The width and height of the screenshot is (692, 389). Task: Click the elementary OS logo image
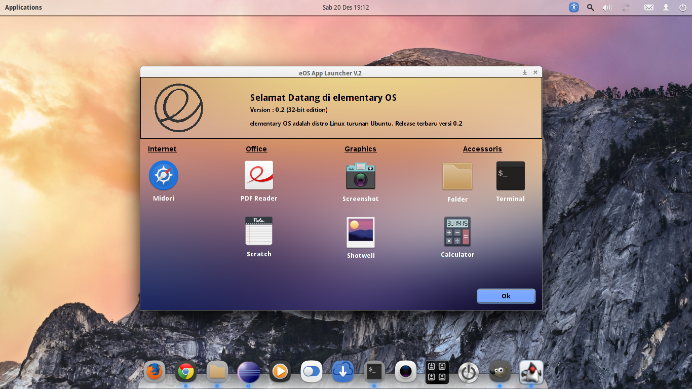click(179, 108)
